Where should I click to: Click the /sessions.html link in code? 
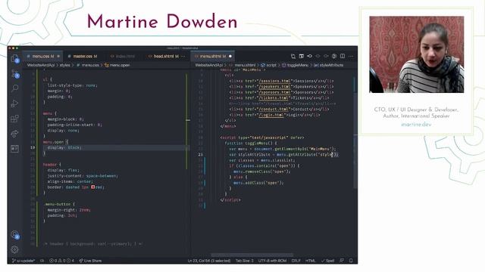tap(274, 81)
